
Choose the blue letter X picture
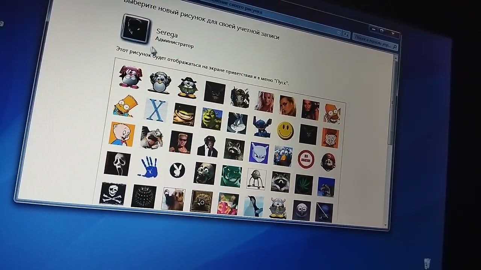[x=156, y=110]
